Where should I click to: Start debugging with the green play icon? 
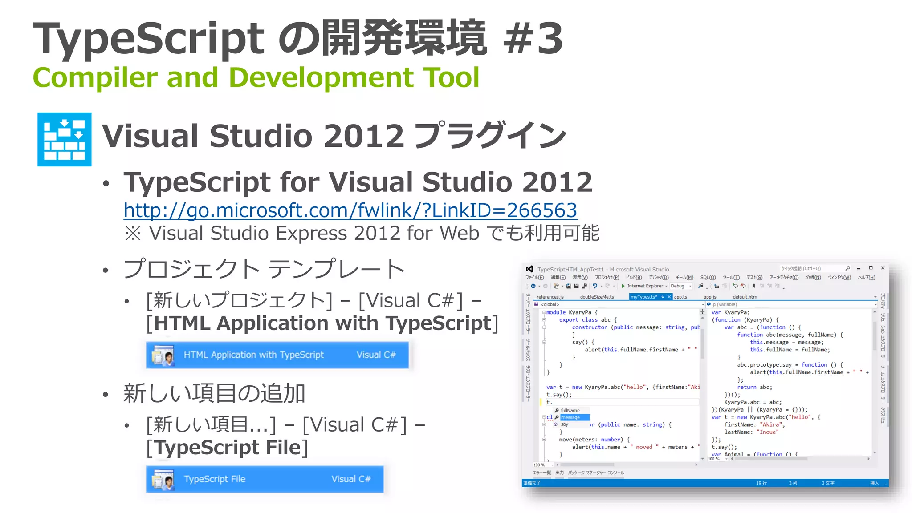pos(623,286)
